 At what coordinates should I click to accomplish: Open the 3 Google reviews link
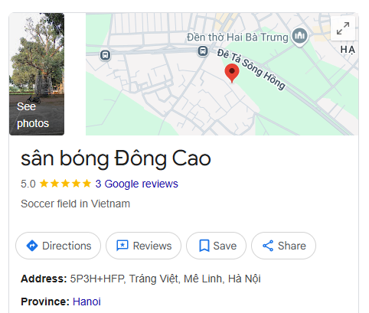(136, 184)
